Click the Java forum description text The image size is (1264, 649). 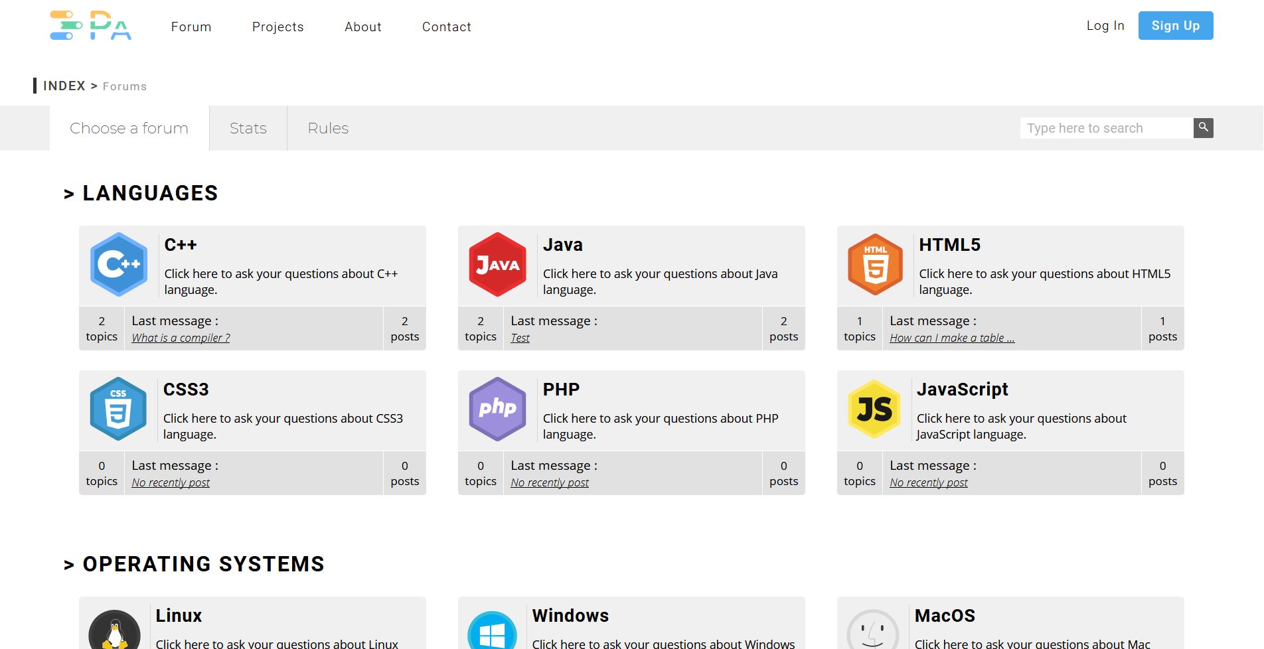tap(661, 281)
